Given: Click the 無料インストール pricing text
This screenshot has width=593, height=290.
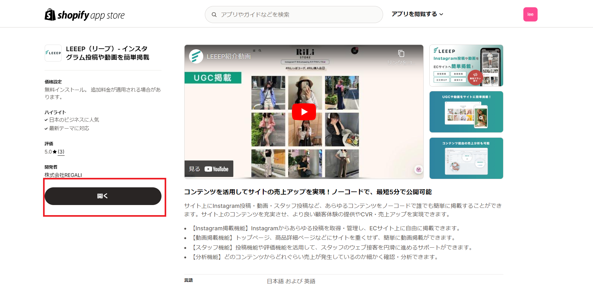Looking at the screenshot, I should point(103,93).
